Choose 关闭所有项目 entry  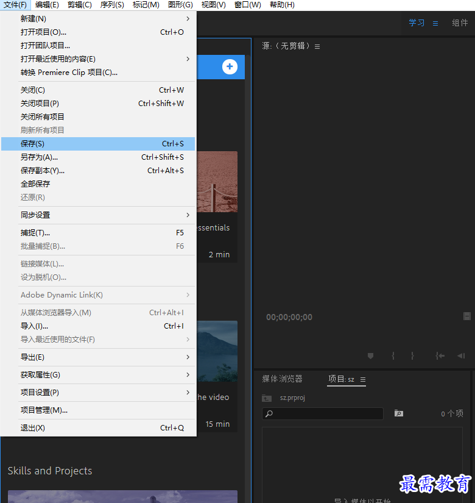click(x=98, y=117)
